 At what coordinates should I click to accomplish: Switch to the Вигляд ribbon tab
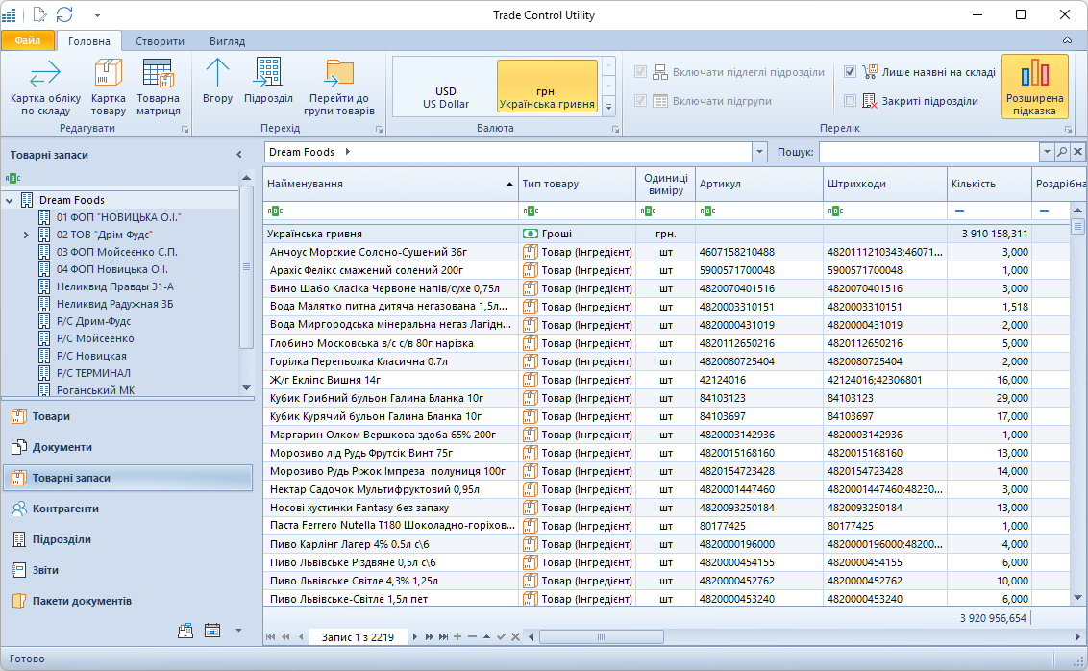228,41
